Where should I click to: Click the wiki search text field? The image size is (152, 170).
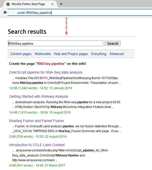pyautogui.click(x=55, y=43)
